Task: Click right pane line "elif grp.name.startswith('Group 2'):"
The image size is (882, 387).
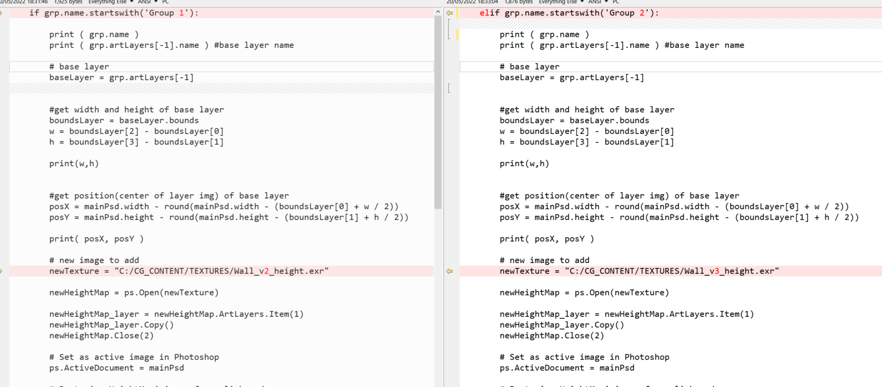Action: (x=569, y=13)
